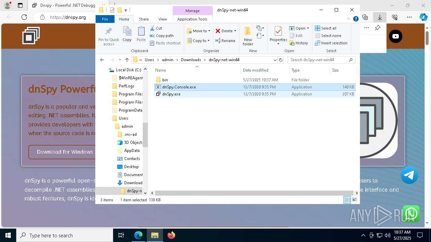Sort by Name column header

click(x=197, y=70)
